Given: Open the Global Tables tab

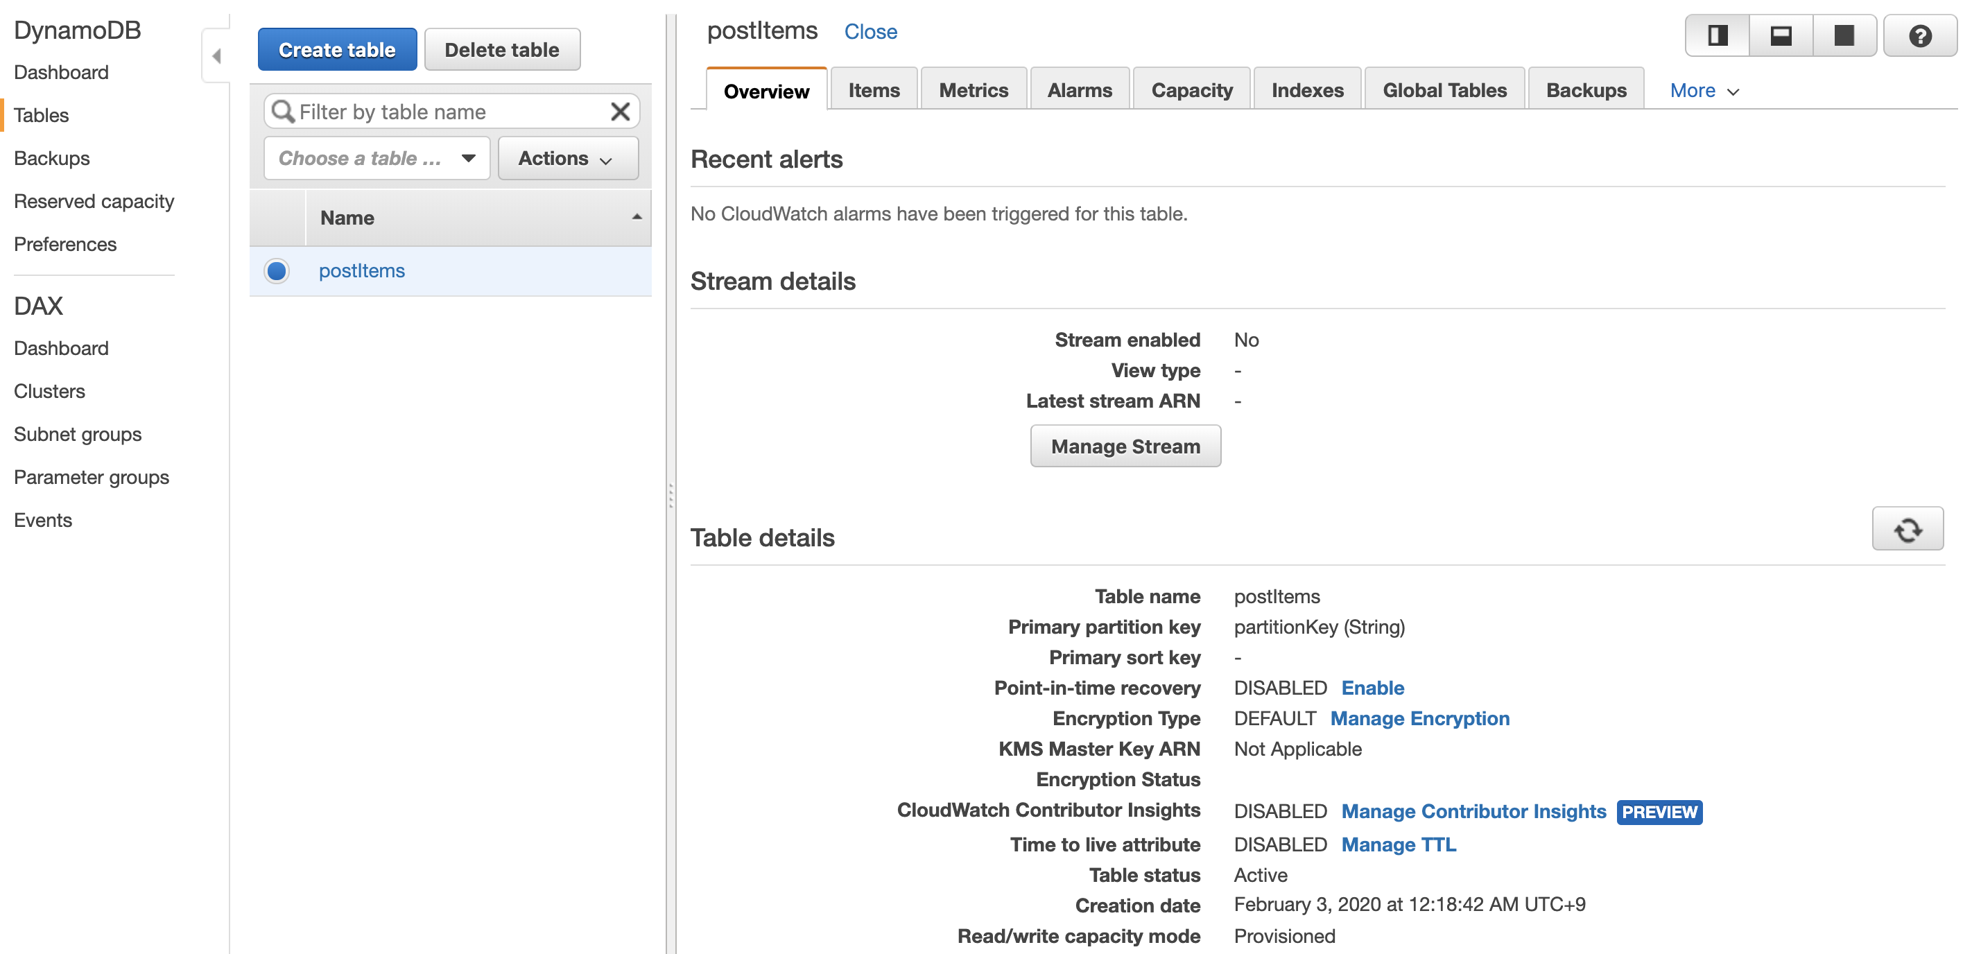Looking at the screenshot, I should [1444, 89].
